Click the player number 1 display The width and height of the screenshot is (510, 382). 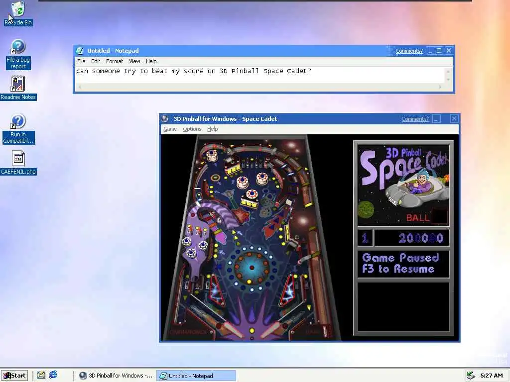(365, 238)
